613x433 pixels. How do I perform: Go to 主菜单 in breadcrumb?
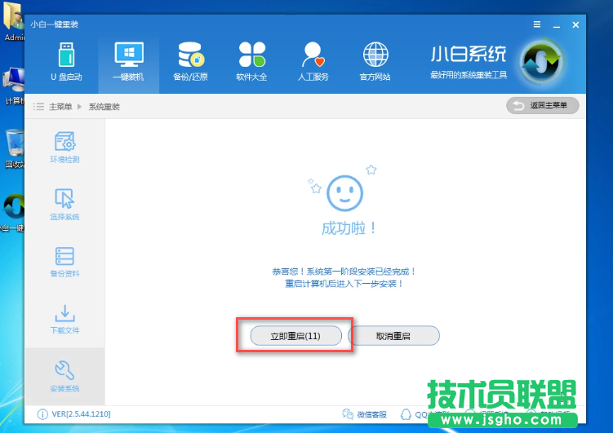click(60, 107)
